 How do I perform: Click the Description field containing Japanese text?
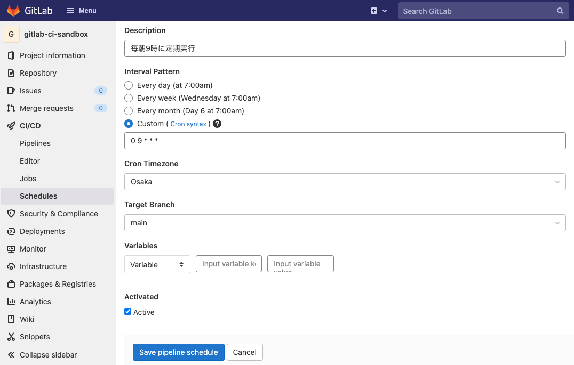pos(345,48)
